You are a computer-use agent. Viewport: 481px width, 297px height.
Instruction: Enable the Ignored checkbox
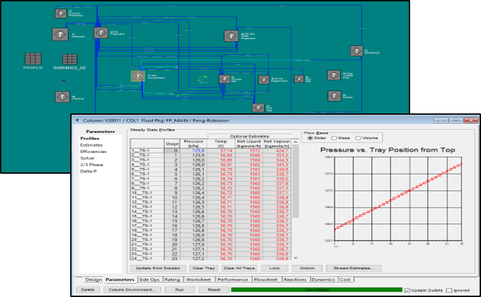point(449,289)
